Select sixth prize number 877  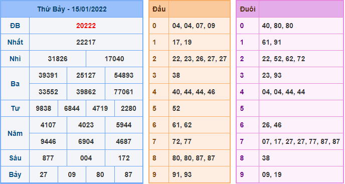point(48,158)
